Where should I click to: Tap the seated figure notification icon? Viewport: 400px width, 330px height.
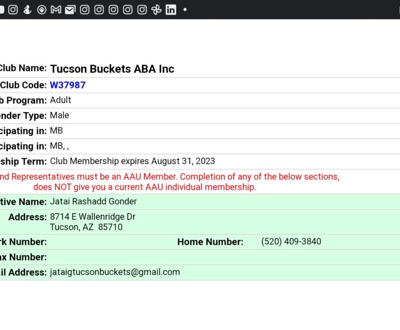pyautogui.click(x=28, y=10)
